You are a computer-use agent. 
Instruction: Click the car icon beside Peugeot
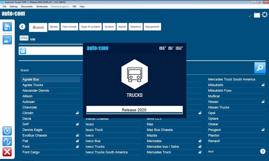(x=263, y=130)
